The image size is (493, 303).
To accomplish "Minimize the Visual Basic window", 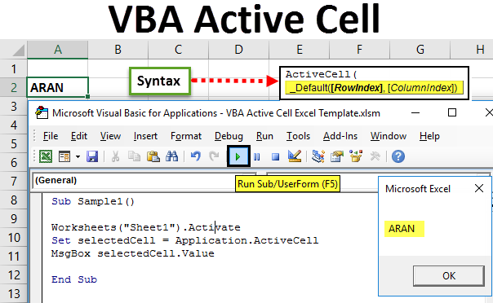I will 415,113.
